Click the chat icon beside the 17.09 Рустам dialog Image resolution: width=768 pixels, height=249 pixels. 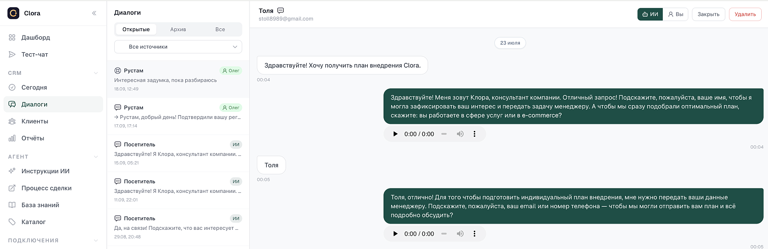point(118,107)
